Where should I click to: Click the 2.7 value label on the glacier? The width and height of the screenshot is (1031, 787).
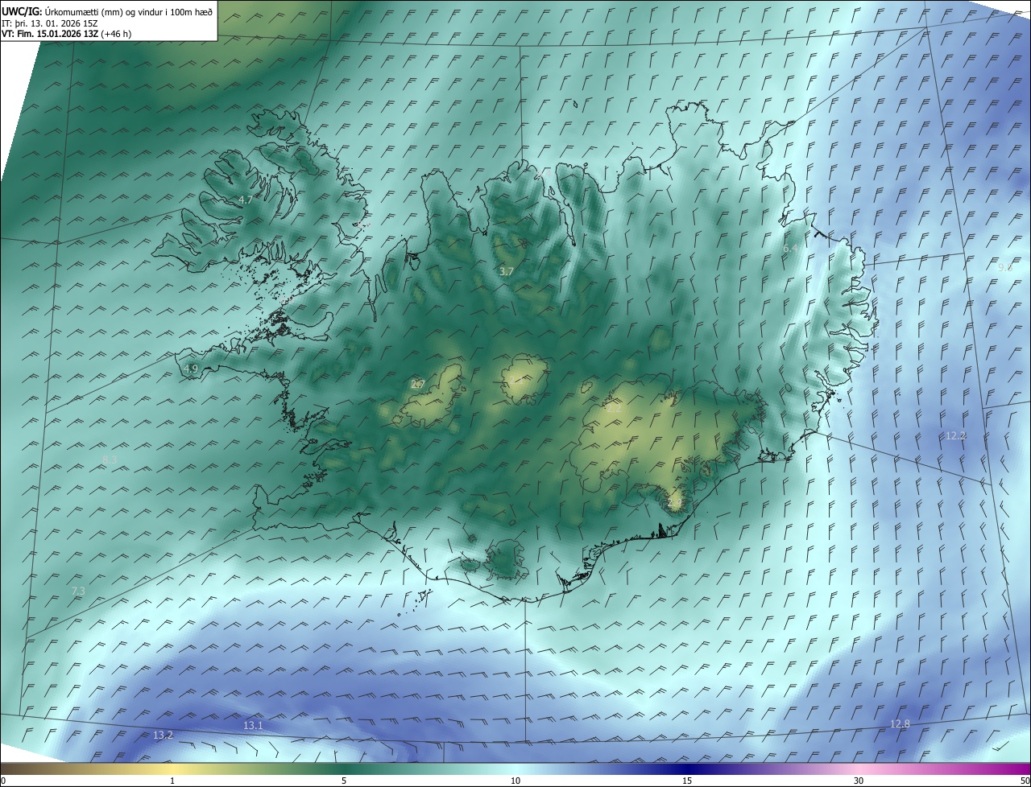point(417,385)
